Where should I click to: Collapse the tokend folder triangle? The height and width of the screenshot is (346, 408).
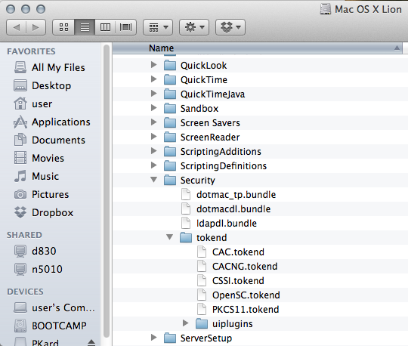pyautogui.click(x=170, y=236)
